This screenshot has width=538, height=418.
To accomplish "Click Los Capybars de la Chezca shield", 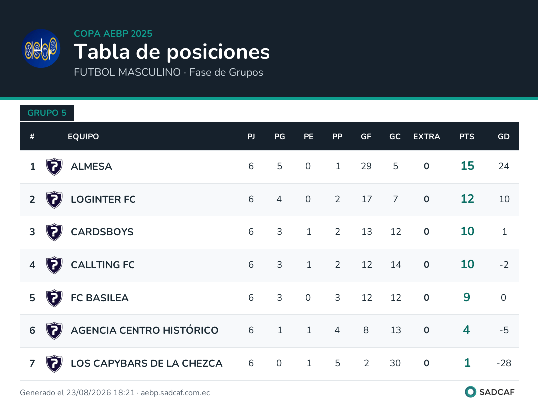I will click(x=54, y=364).
